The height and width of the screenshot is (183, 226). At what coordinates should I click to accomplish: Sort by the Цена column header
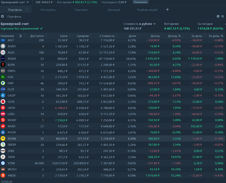[64, 36]
